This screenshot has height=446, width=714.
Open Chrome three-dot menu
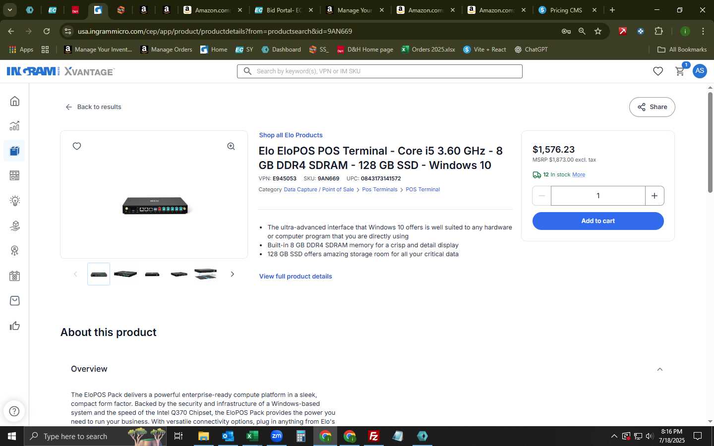pos(703,31)
